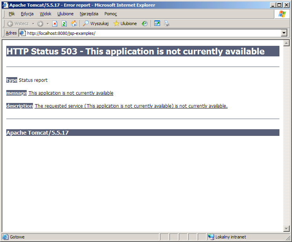Viewport: 292px width, 242px height.
Task: Maximize the Internet Explorer window
Action: [x=279, y=5]
